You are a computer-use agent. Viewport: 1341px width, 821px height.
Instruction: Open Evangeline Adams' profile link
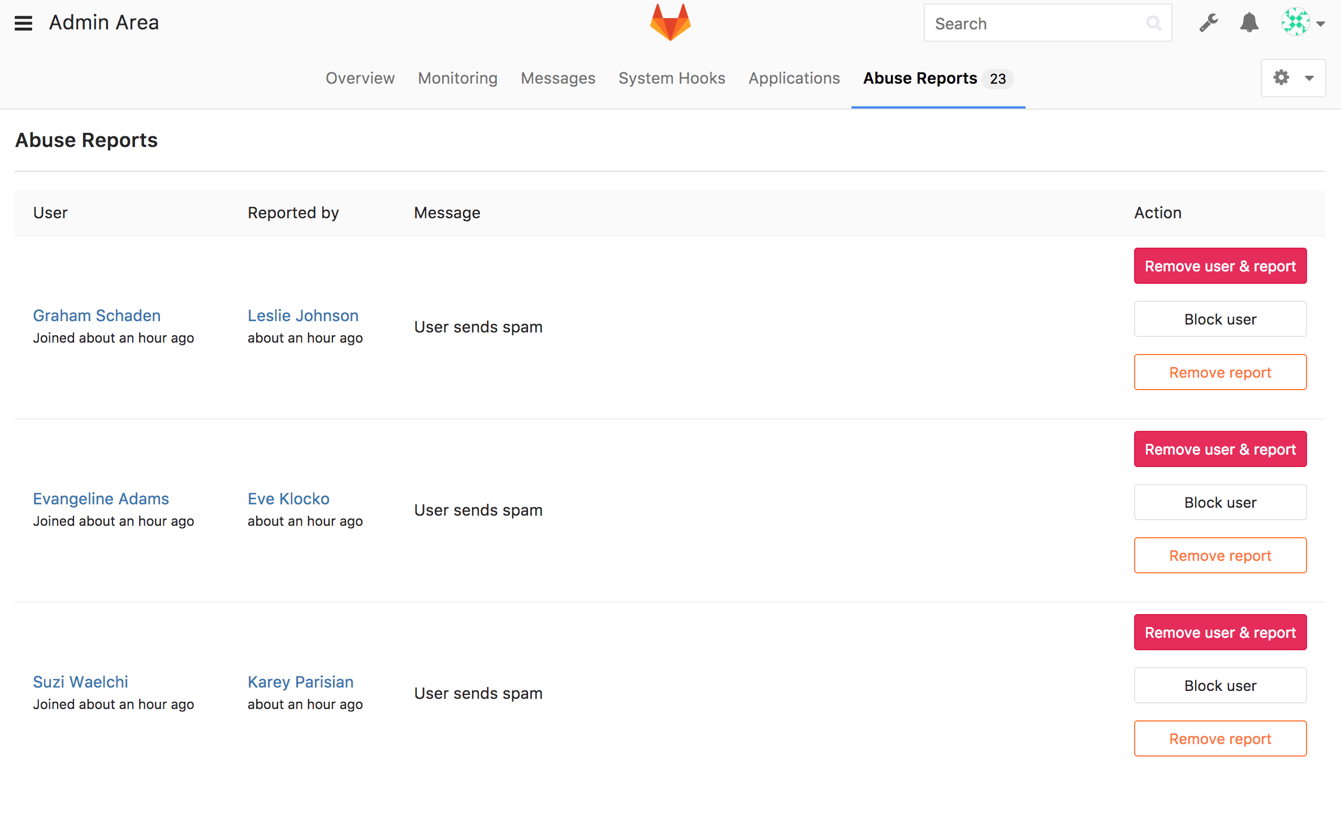pyautogui.click(x=101, y=499)
